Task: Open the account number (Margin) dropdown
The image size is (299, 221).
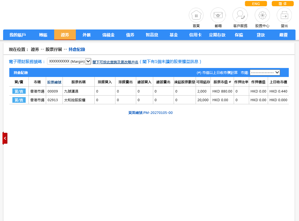Action: click(69, 61)
